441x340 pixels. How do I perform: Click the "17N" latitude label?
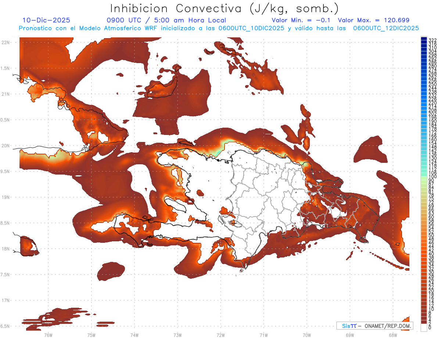tap(5, 300)
